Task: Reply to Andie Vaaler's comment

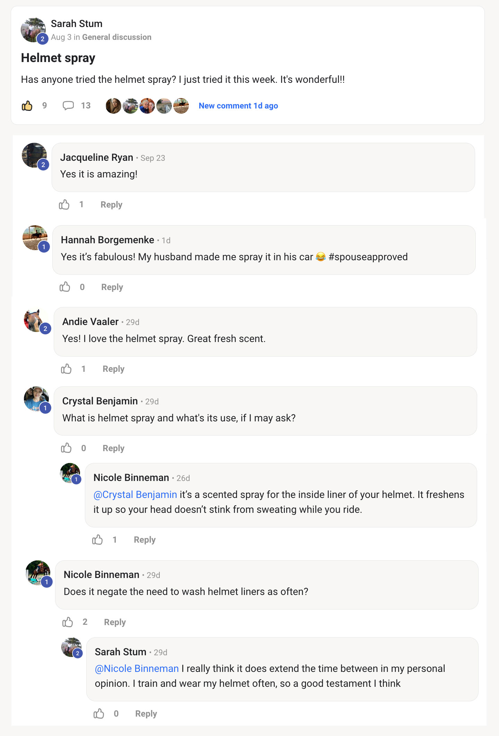Action: point(113,369)
